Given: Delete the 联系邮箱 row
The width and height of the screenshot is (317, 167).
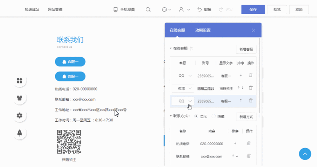Looking at the screenshot, I should pyautogui.click(x=249, y=156).
